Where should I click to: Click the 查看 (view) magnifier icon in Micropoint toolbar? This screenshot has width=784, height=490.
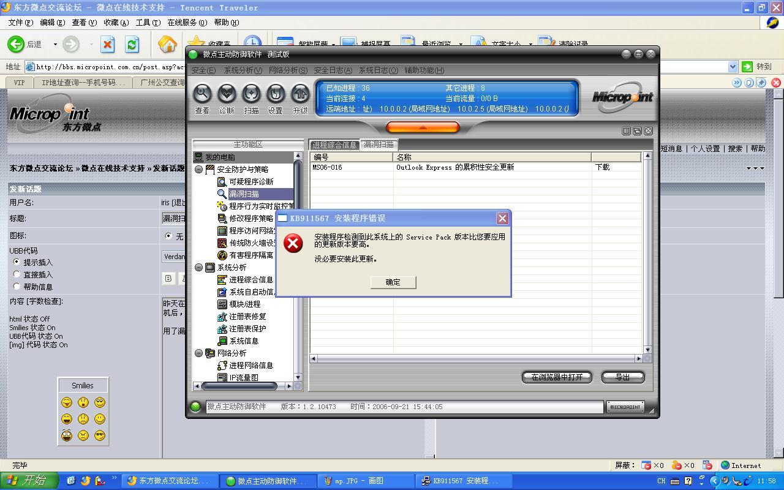click(x=202, y=93)
